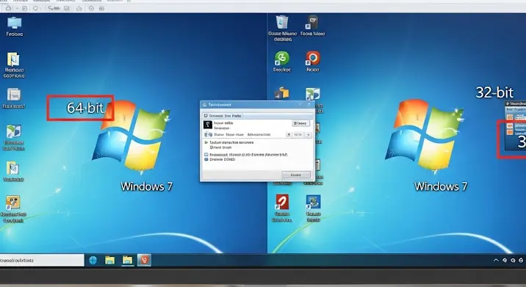Screen dimensions: 526x287
Task: Click the button at the dialog's top right
Action: 300,123
